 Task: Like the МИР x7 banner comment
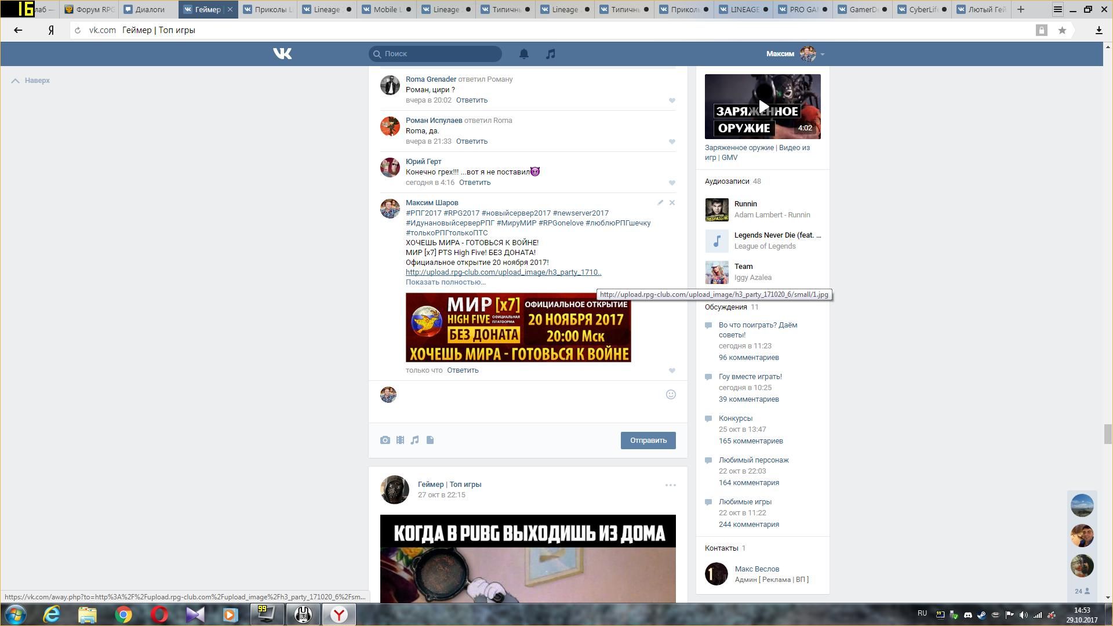pos(672,371)
